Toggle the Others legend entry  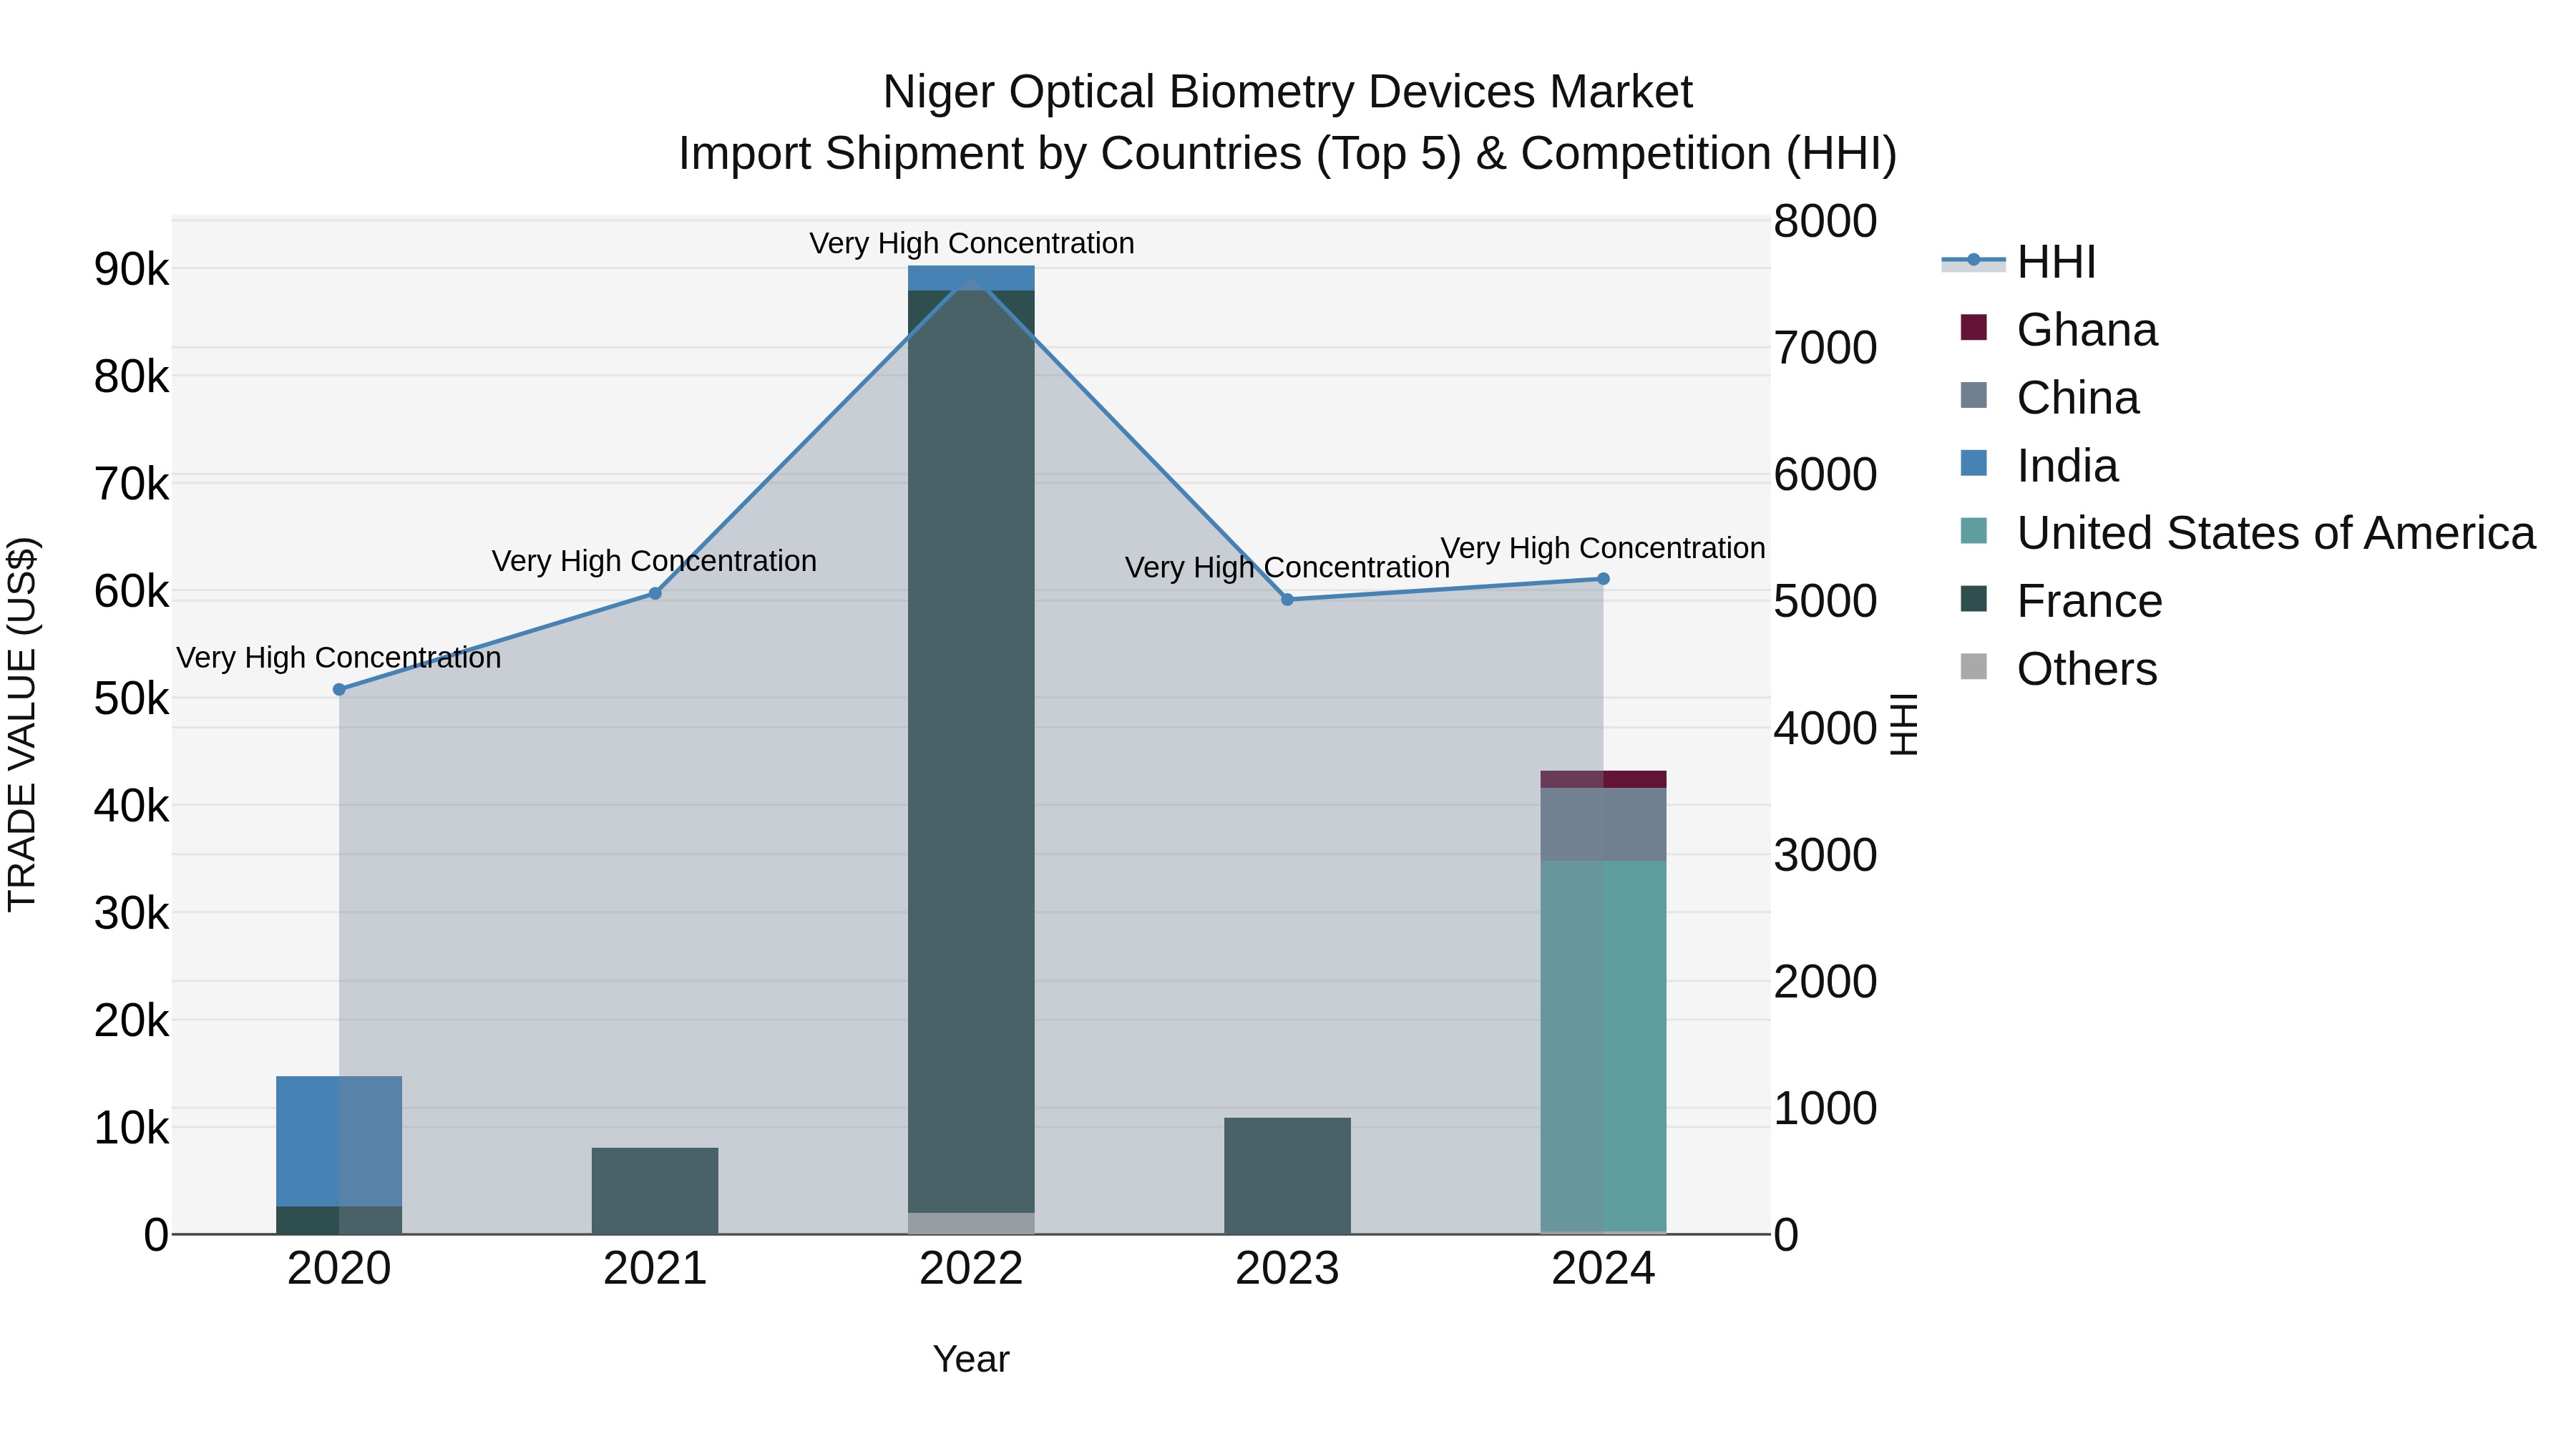tap(2059, 668)
